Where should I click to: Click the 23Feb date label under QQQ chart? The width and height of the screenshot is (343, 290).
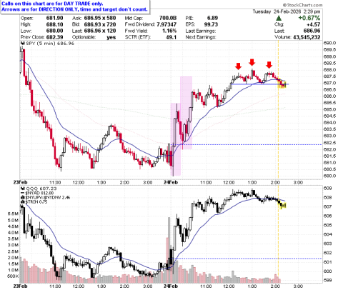point(21,286)
